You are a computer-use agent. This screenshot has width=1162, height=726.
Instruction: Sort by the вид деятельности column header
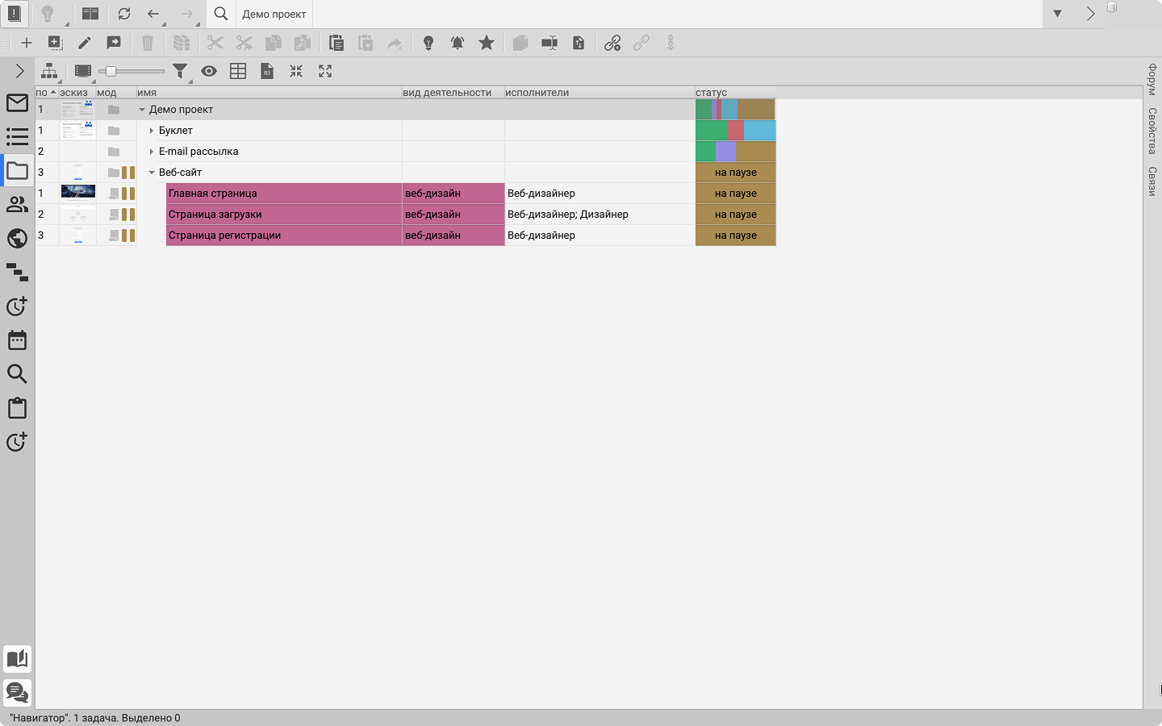point(453,93)
